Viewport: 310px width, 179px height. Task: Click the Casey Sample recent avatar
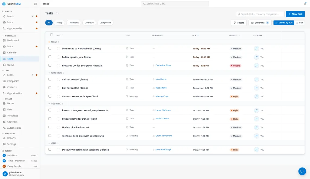click(x=4, y=166)
